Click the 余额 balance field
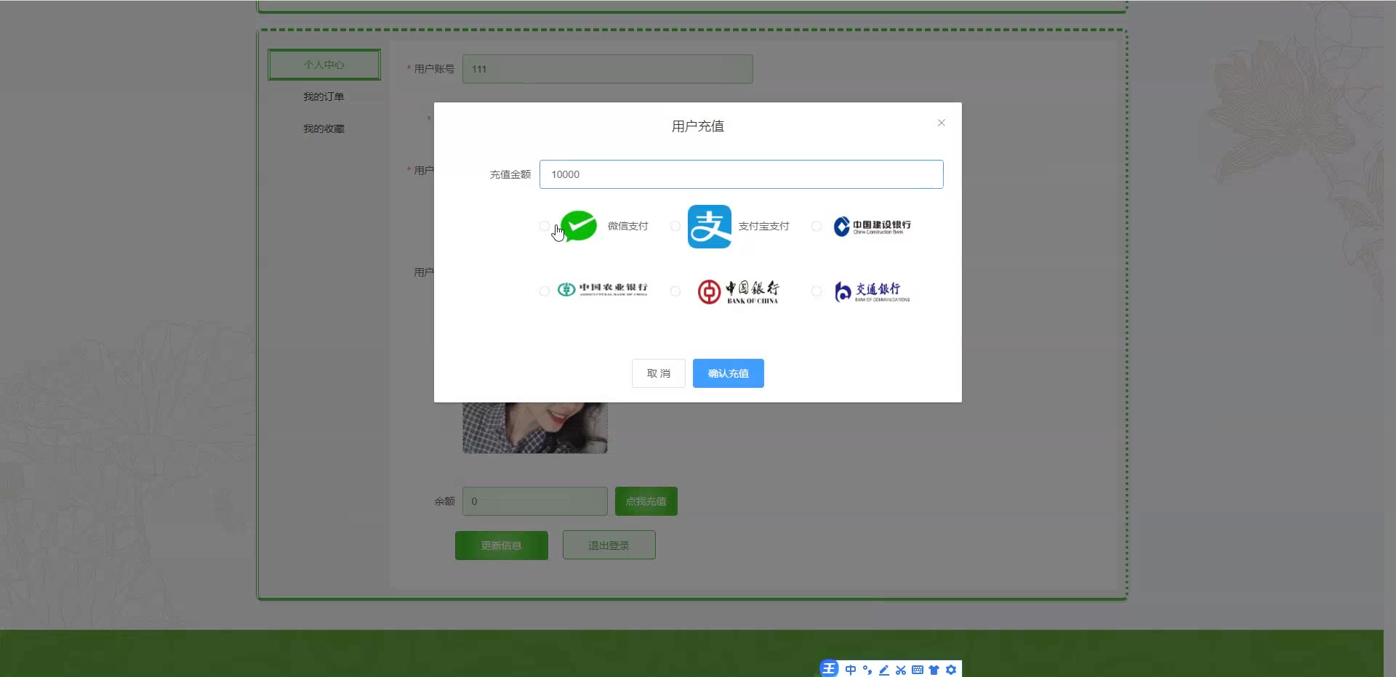Image resolution: width=1396 pixels, height=677 pixels. (x=535, y=501)
